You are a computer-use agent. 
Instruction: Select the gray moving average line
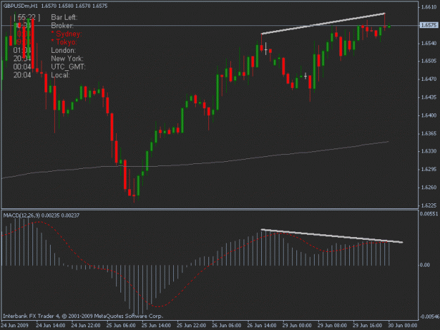coord(196,163)
